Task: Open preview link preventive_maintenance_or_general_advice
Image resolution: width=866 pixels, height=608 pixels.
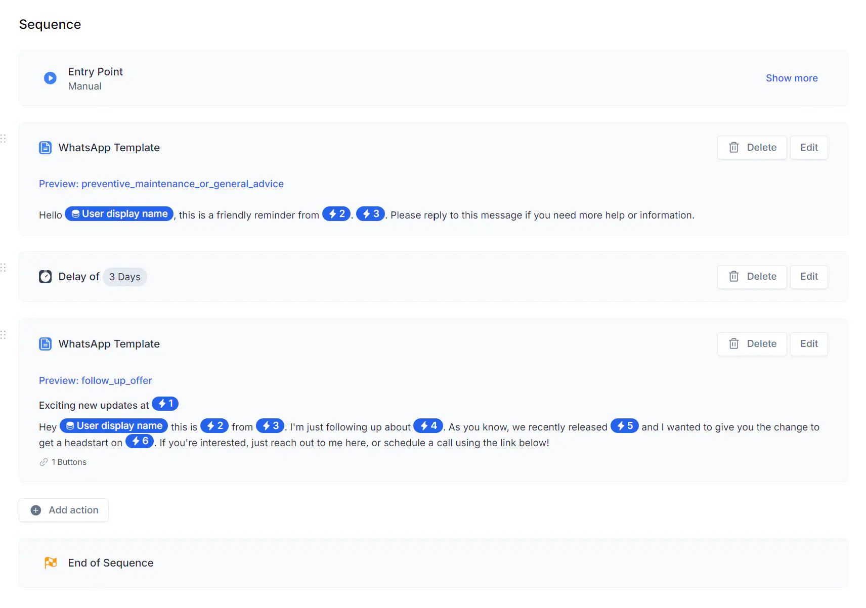Action: (x=161, y=184)
